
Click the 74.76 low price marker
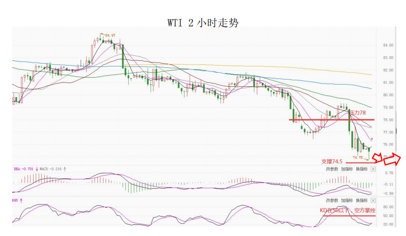point(358,157)
